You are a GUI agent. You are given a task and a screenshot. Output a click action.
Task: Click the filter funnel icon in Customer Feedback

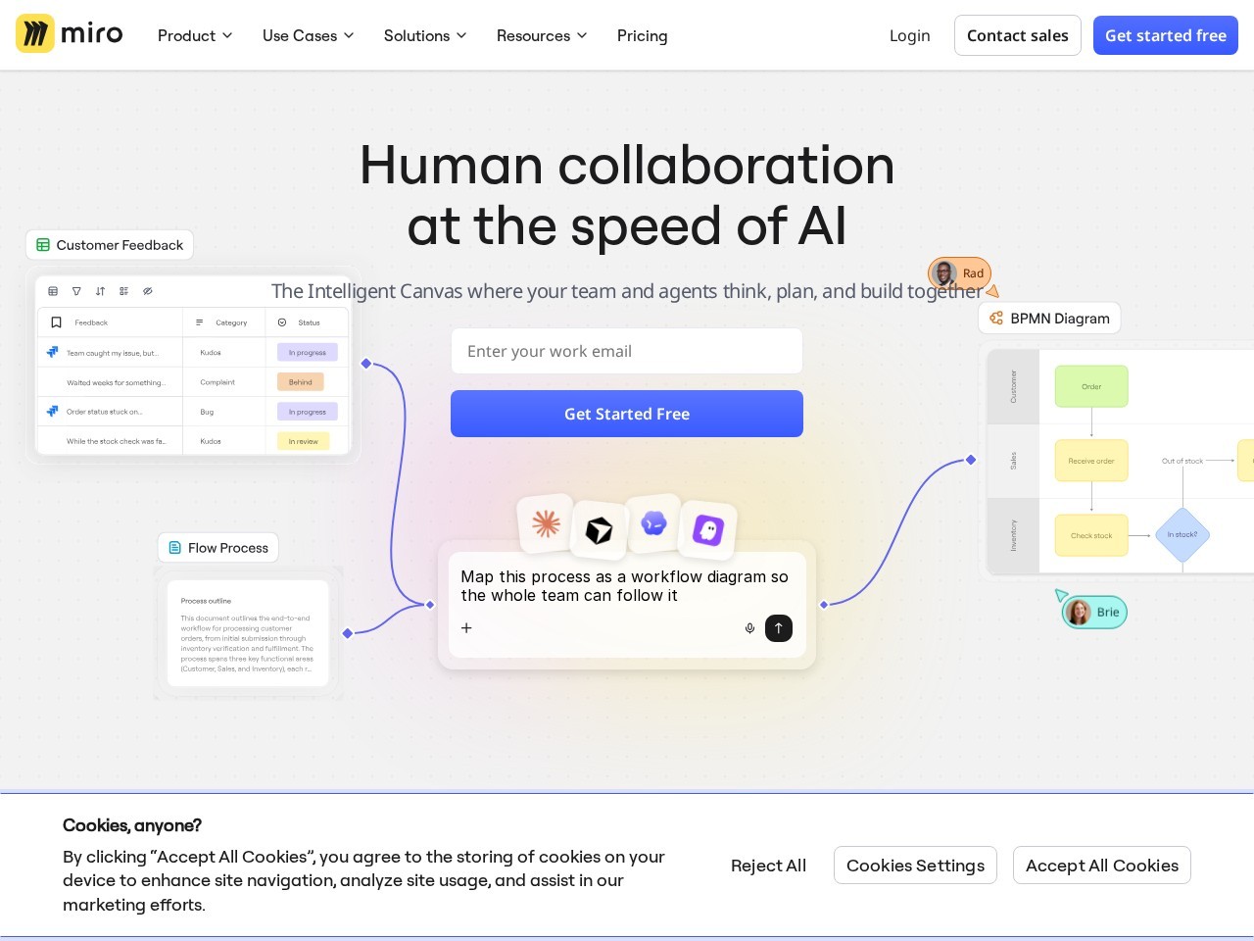pyautogui.click(x=76, y=291)
